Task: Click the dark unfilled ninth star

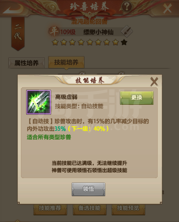Action: click(124, 42)
